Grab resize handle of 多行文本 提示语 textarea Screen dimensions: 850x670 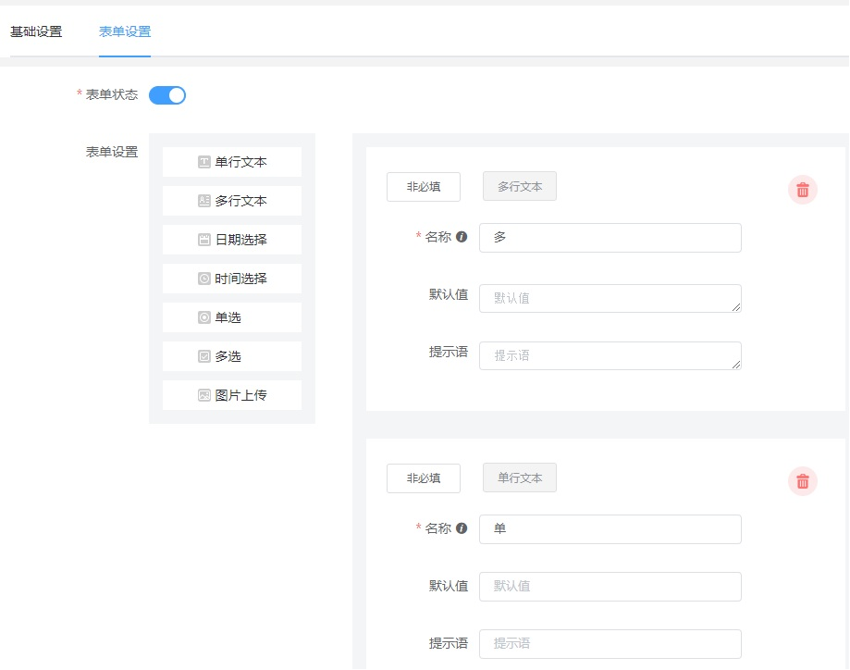736,366
